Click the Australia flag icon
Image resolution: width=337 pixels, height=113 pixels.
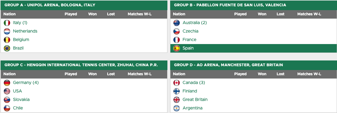[177, 23]
